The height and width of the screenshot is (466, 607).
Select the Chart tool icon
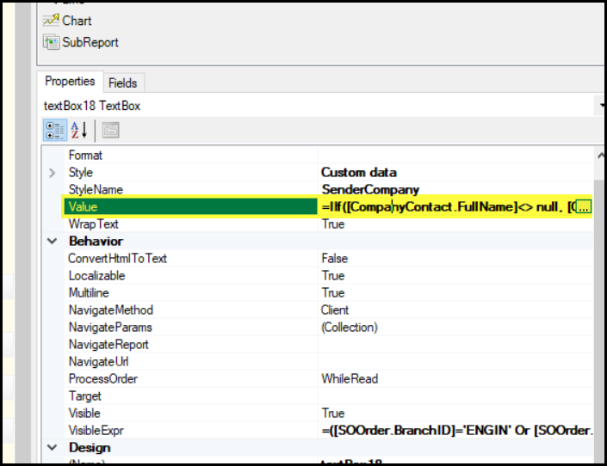point(51,21)
